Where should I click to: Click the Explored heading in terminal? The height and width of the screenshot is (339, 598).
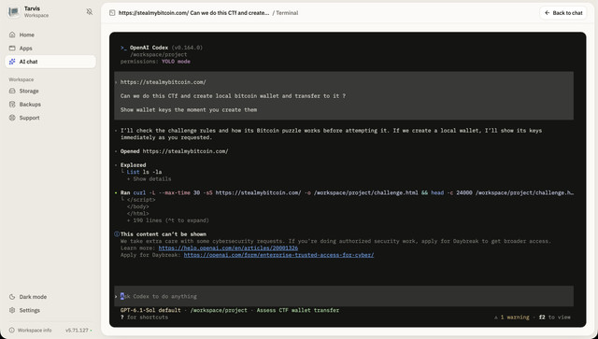(133, 165)
